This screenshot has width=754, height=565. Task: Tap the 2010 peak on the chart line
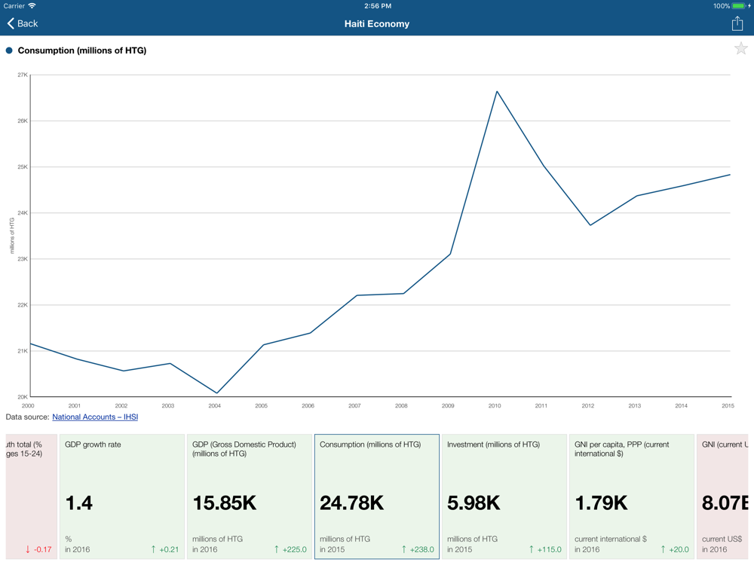(497, 92)
